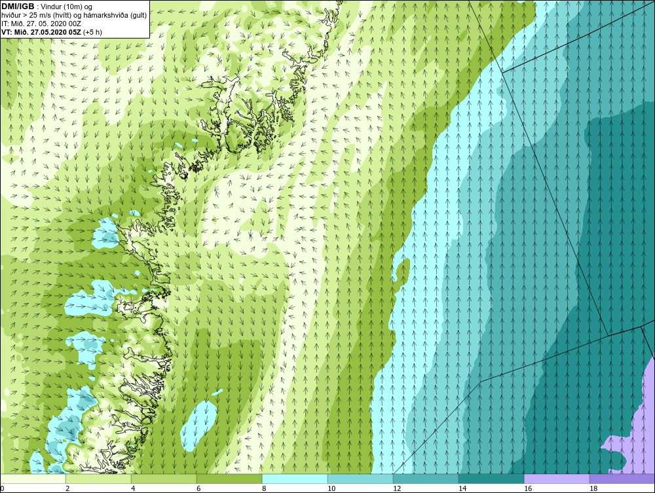This screenshot has width=655, height=493.
Task: Click the purple legend swatch above 18 m/s
Action: [x=622, y=479]
